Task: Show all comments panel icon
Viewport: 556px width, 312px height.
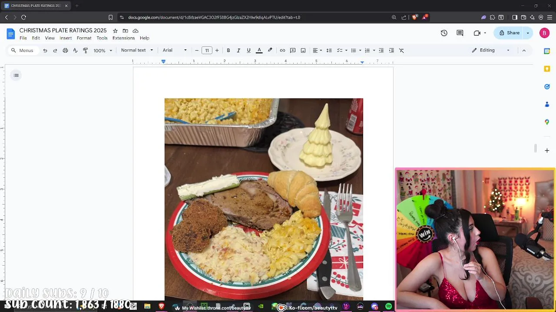Action: [460, 33]
